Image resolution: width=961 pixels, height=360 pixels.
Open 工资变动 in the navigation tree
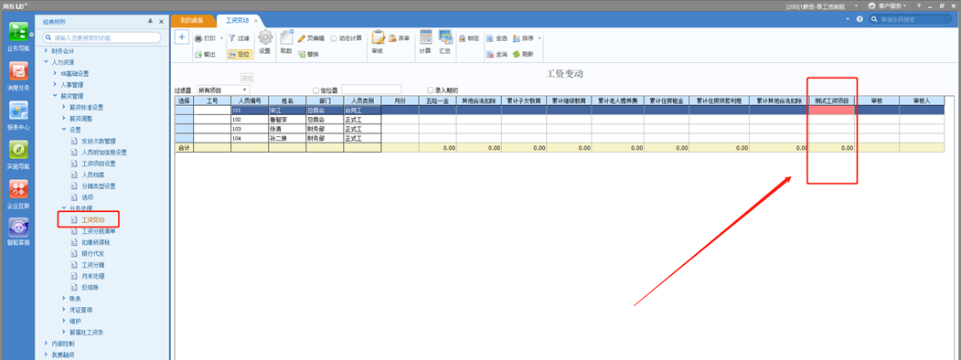(x=93, y=219)
